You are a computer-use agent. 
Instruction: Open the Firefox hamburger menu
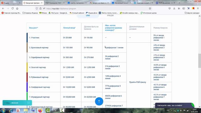(x=198, y=8)
